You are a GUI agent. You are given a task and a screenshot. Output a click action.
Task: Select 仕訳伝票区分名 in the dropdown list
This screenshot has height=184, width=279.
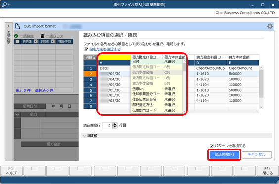pyautogui.click(x=157, y=99)
